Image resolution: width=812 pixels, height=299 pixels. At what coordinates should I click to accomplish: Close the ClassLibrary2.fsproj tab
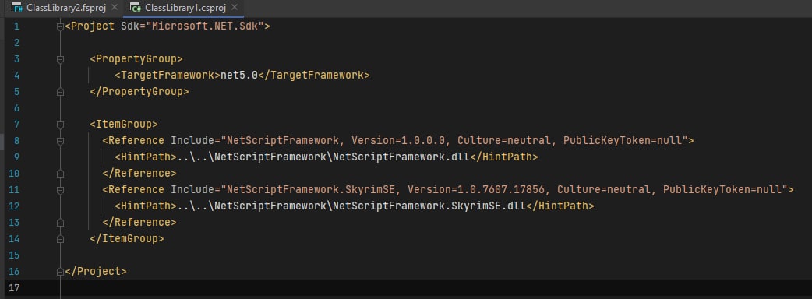(x=115, y=8)
